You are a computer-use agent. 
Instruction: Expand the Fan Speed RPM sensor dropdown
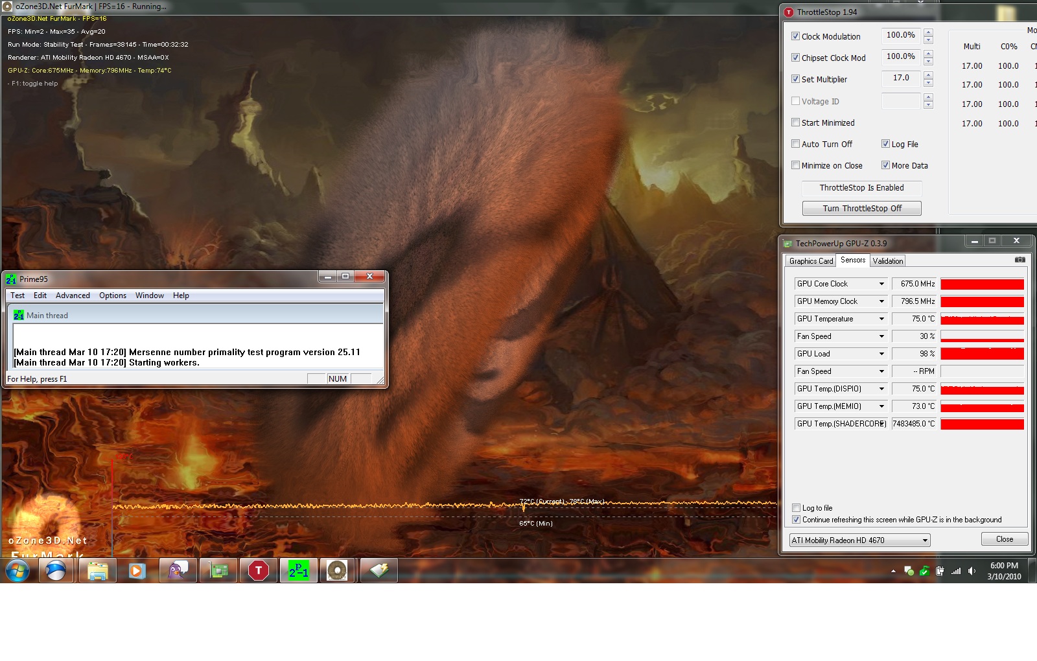point(881,371)
